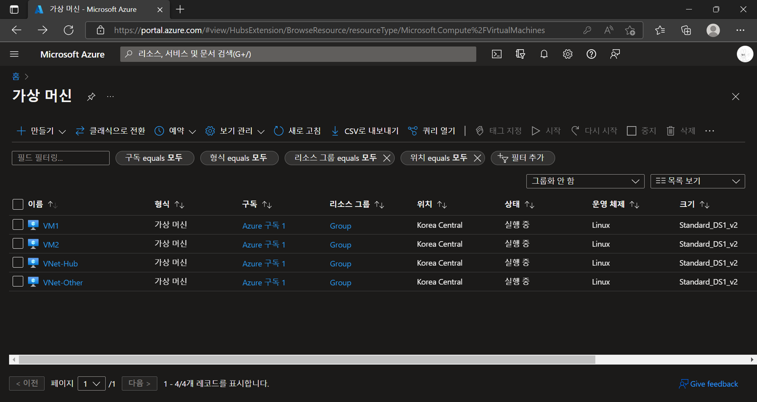Click the Give feedback link
Screen dimensions: 757x402
click(709, 384)
